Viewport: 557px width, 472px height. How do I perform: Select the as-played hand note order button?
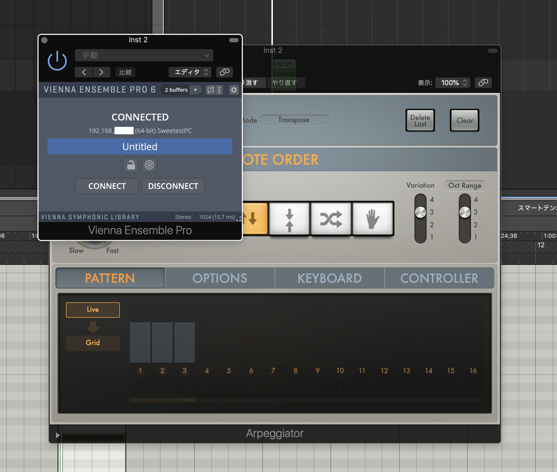pos(372,218)
